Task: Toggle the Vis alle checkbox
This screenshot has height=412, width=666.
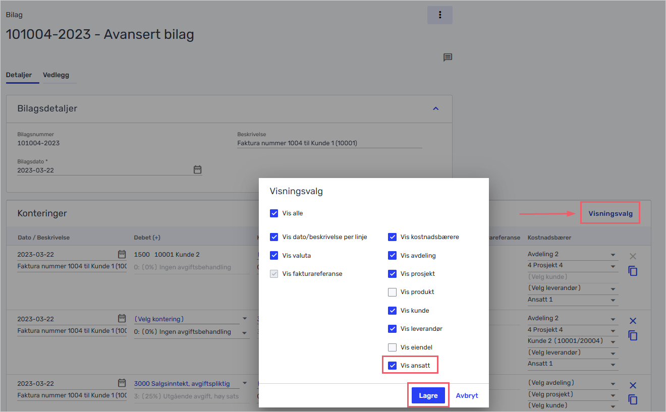Action: pos(274,213)
